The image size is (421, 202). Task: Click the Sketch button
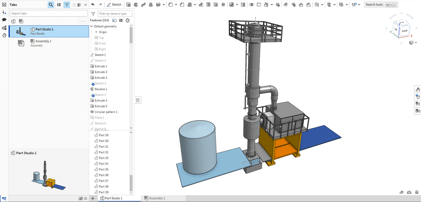coord(114,4)
